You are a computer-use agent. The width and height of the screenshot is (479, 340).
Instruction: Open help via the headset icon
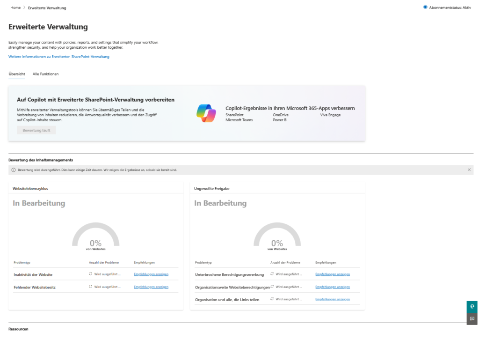tap(472, 307)
